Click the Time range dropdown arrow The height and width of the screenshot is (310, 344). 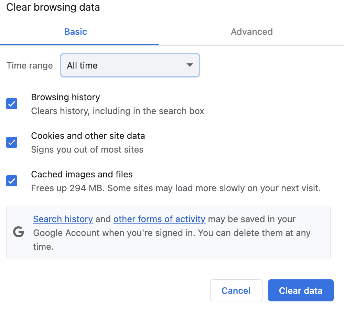point(190,65)
